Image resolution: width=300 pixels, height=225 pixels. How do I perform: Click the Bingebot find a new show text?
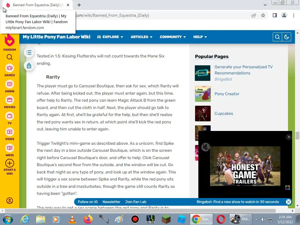pyautogui.click(x=238, y=202)
